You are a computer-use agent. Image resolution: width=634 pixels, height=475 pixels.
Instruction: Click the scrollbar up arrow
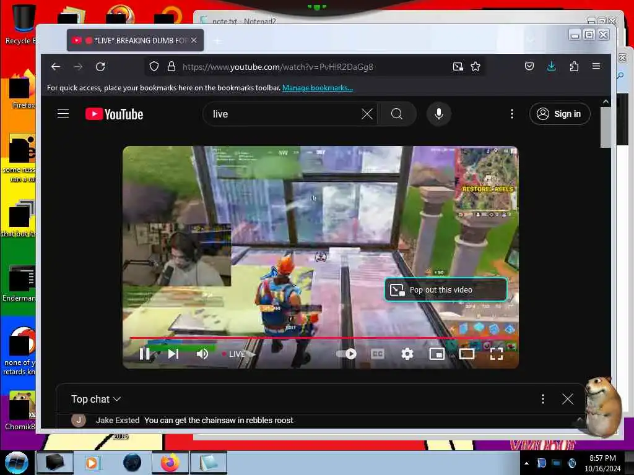606,102
